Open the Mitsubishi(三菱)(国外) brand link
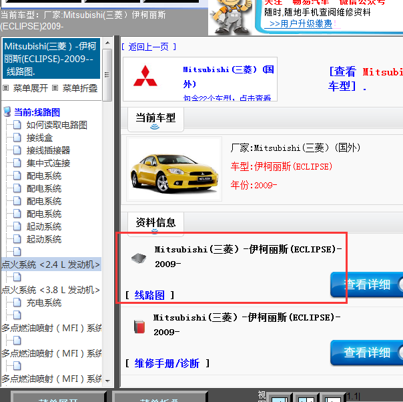The width and height of the screenshot is (403, 402). point(228,77)
